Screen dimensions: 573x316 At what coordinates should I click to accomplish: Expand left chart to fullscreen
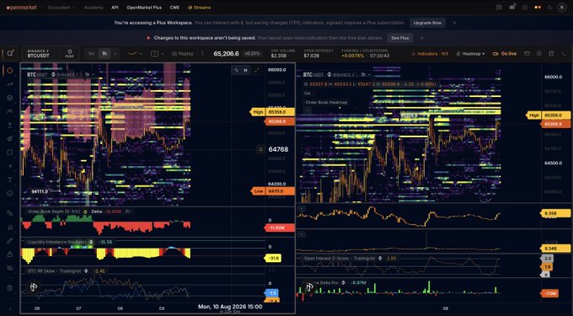click(257, 70)
